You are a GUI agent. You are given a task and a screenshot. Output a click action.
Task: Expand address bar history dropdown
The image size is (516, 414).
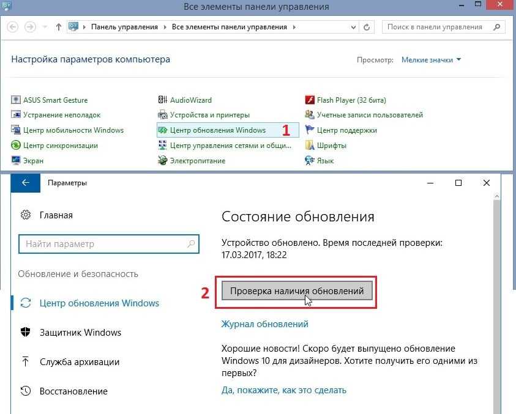[353, 27]
